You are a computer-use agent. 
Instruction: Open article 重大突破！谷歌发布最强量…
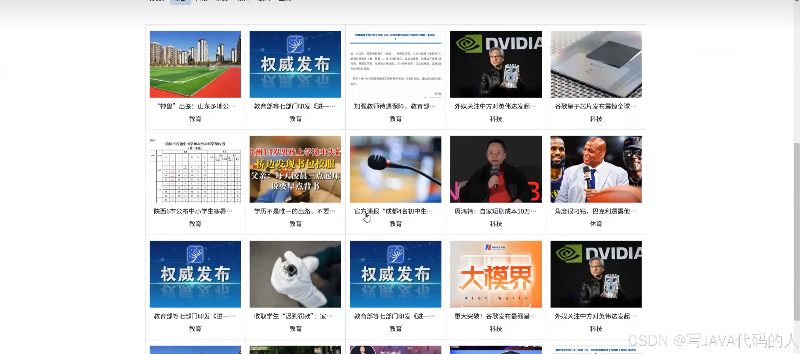tap(495, 316)
